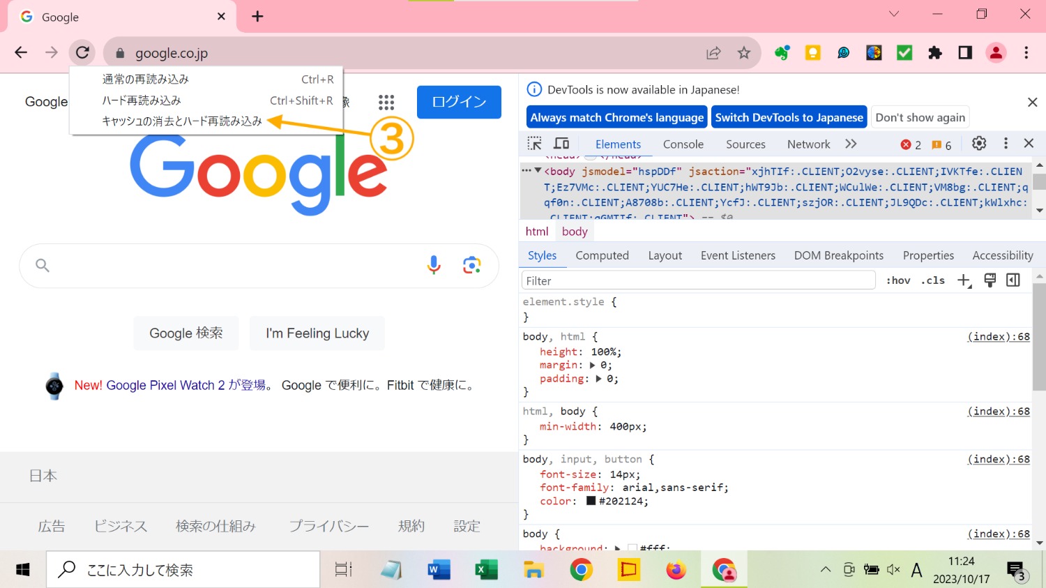1046x588 pixels.
Task: Open Firefox from the taskbar
Action: [676, 570]
